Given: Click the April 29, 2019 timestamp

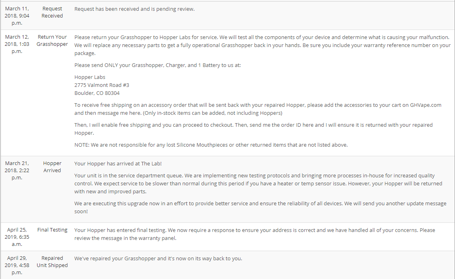Looking at the screenshot, I should (17, 265).
